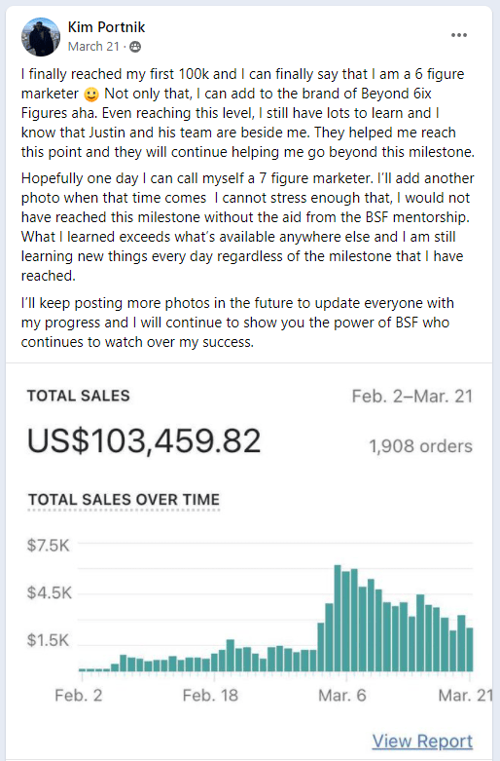Image resolution: width=500 pixels, height=761 pixels.
Task: Open the View Report link
Action: (422, 742)
